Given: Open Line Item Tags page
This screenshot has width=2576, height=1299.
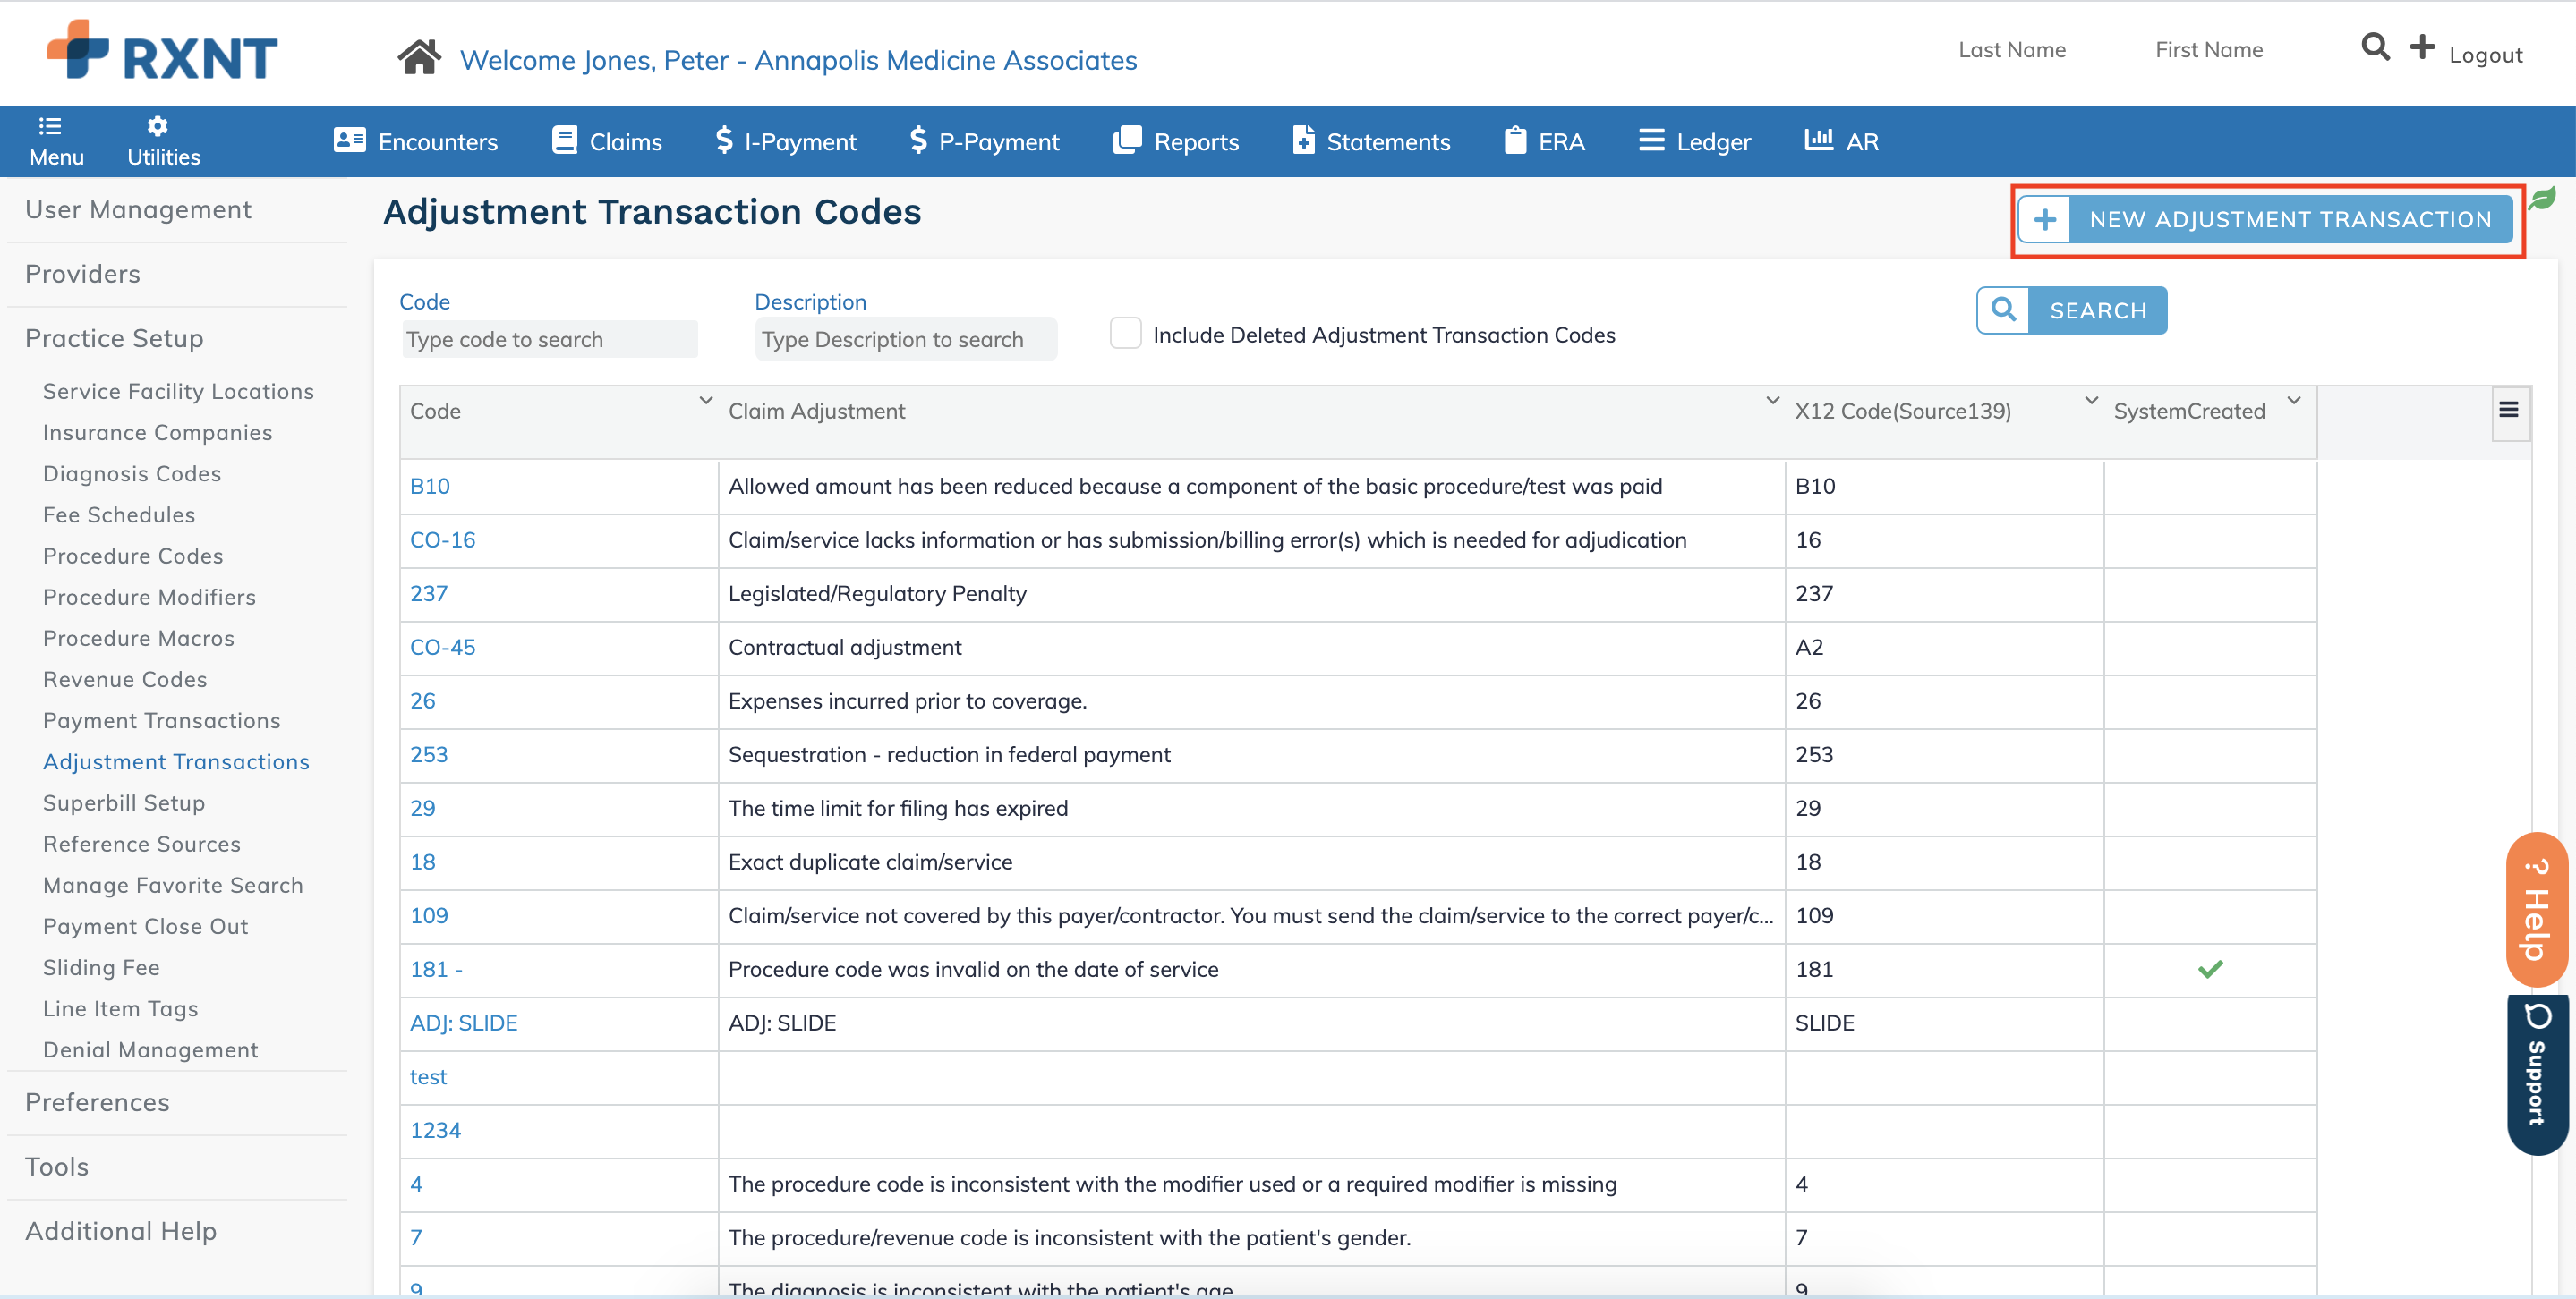Looking at the screenshot, I should pyautogui.click(x=120, y=1009).
